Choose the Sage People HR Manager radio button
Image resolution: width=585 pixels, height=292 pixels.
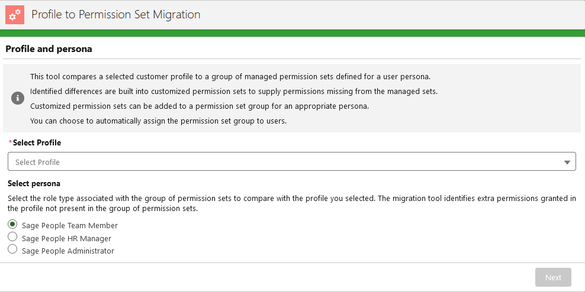[12, 237]
